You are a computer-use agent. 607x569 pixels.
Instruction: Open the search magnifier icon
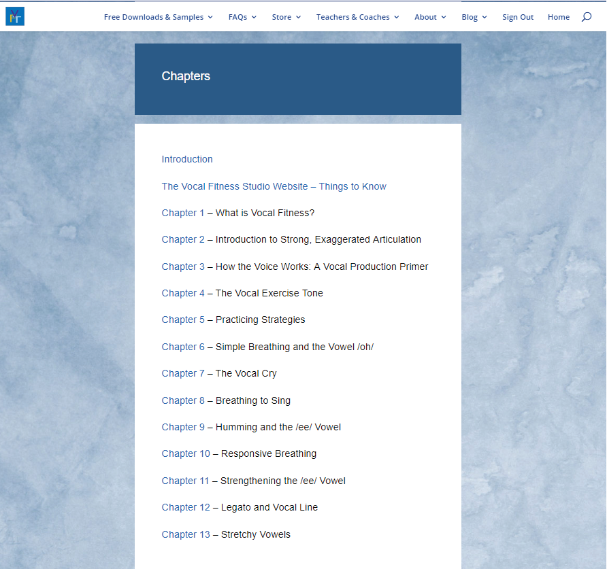(x=586, y=17)
